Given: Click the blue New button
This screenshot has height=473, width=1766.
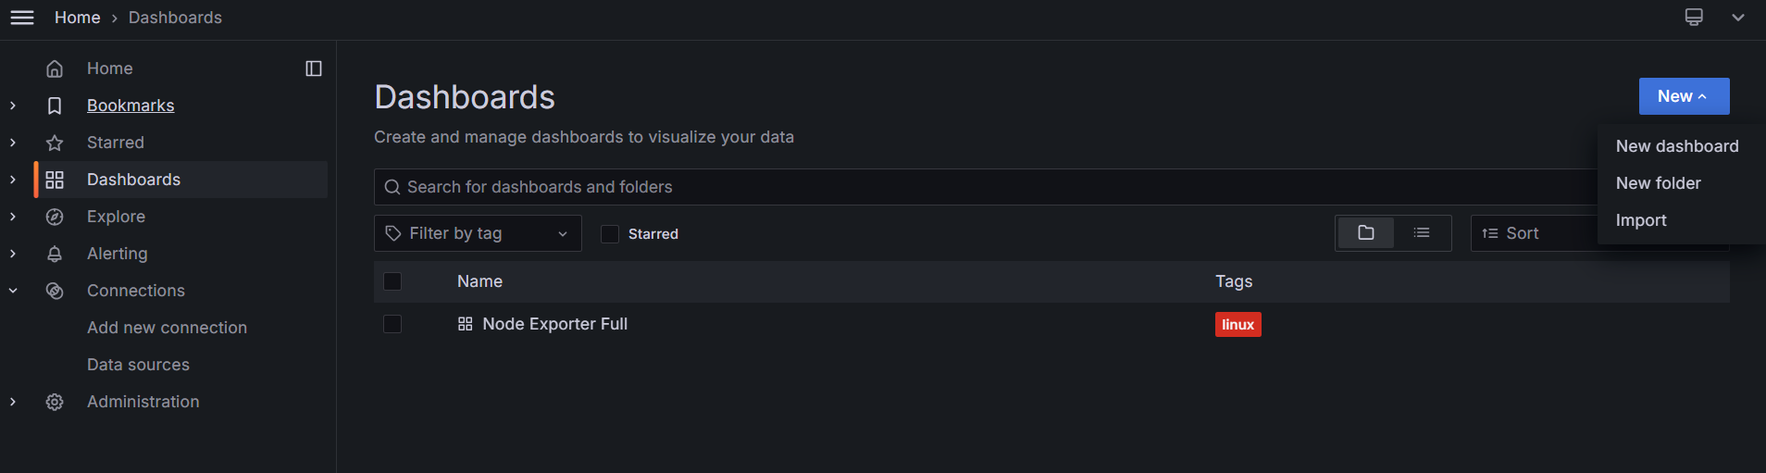Looking at the screenshot, I should coord(1684,96).
